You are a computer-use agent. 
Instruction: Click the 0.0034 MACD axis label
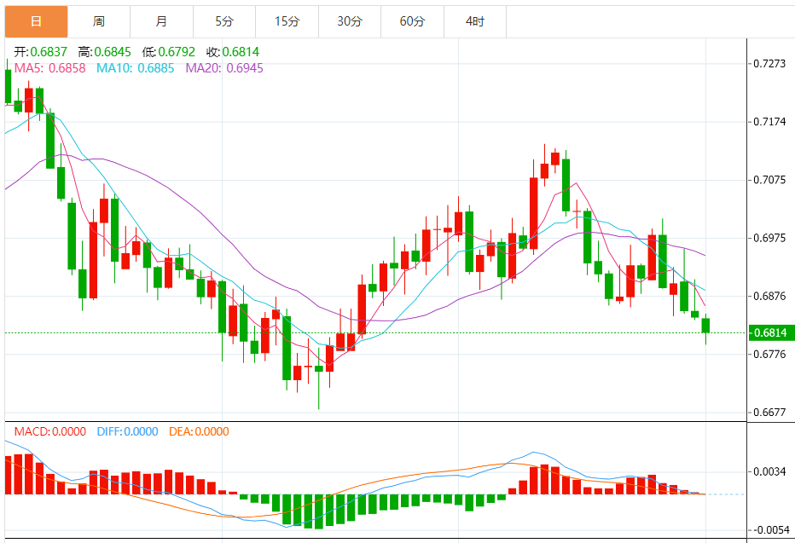(x=769, y=472)
